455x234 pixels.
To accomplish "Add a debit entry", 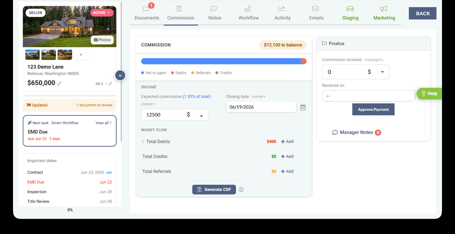I will click(x=287, y=142).
